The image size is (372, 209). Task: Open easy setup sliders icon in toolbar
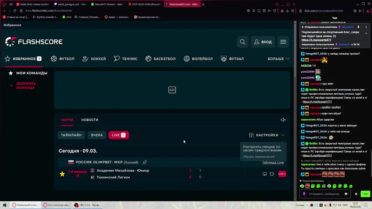(x=293, y=11)
